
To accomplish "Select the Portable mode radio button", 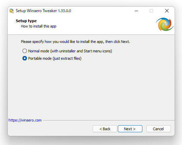I will [x=25, y=58].
